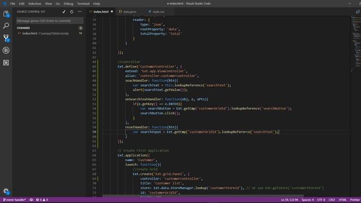Viewport: 361px width, 203px height.
Task: Open the Terminal menu
Action: click(x=83, y=3)
